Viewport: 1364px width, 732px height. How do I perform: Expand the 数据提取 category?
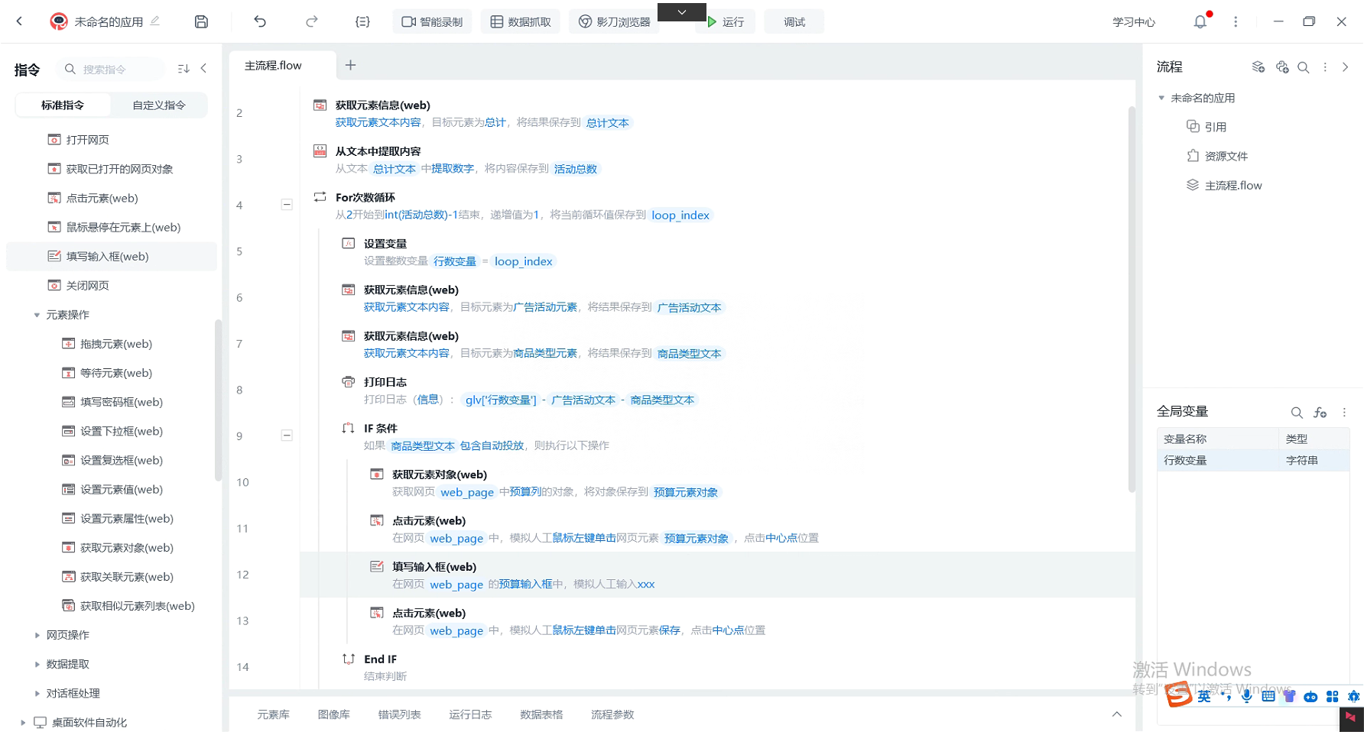[x=37, y=664]
